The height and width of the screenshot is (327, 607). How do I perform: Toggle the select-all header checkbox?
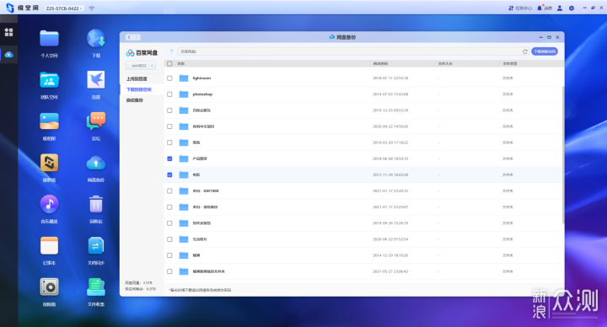point(169,63)
